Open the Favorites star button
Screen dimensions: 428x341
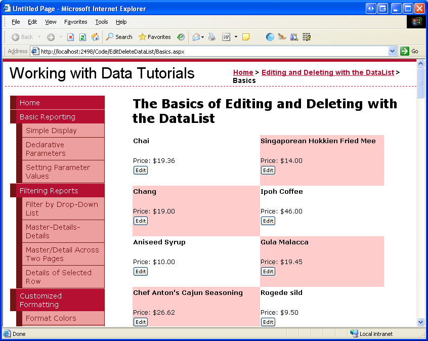(155, 37)
